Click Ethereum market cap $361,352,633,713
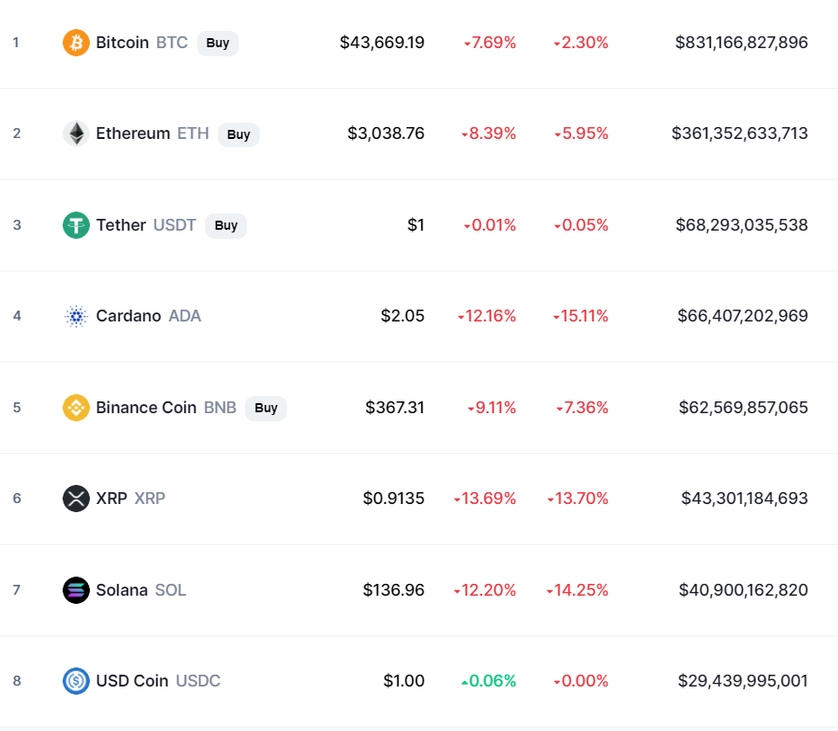Image resolution: width=838 pixels, height=731 pixels. 740,133
